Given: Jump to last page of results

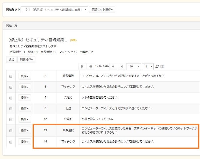Looking at the screenshot, I should [x=122, y=66].
